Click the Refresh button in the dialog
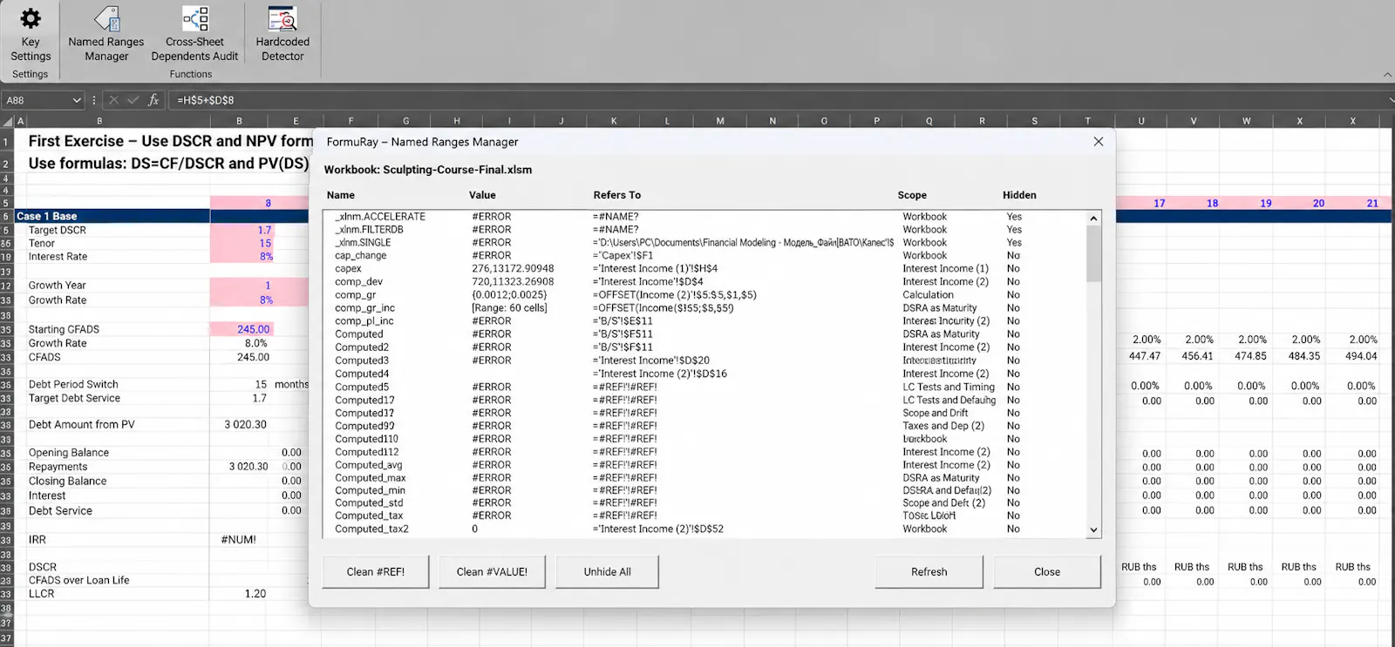This screenshot has width=1395, height=647. 929,572
